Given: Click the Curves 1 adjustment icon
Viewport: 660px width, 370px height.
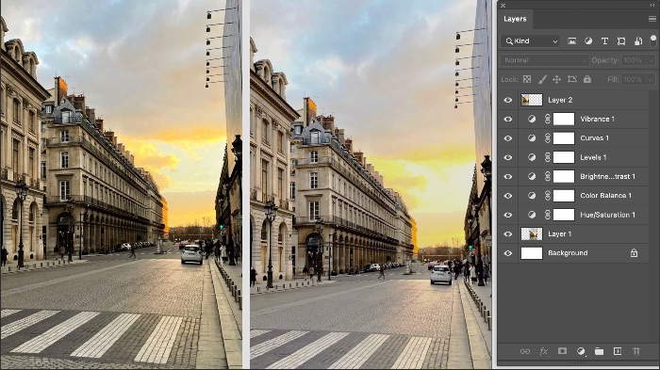Looking at the screenshot, I should pyautogui.click(x=532, y=138).
